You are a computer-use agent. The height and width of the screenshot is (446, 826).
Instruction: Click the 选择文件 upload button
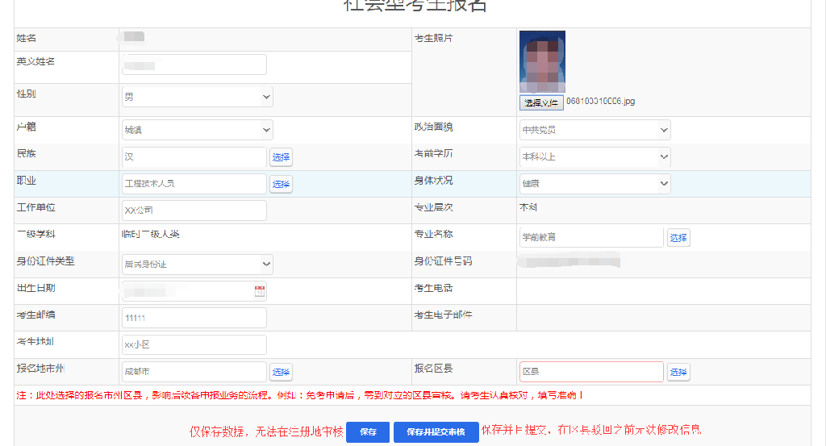click(x=541, y=102)
